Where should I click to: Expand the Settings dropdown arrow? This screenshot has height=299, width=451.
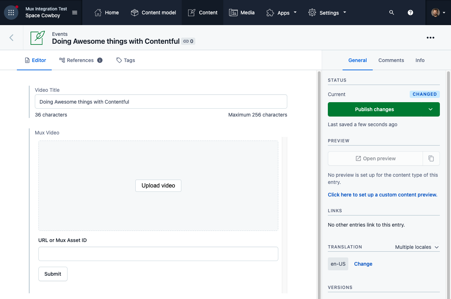[x=345, y=12]
